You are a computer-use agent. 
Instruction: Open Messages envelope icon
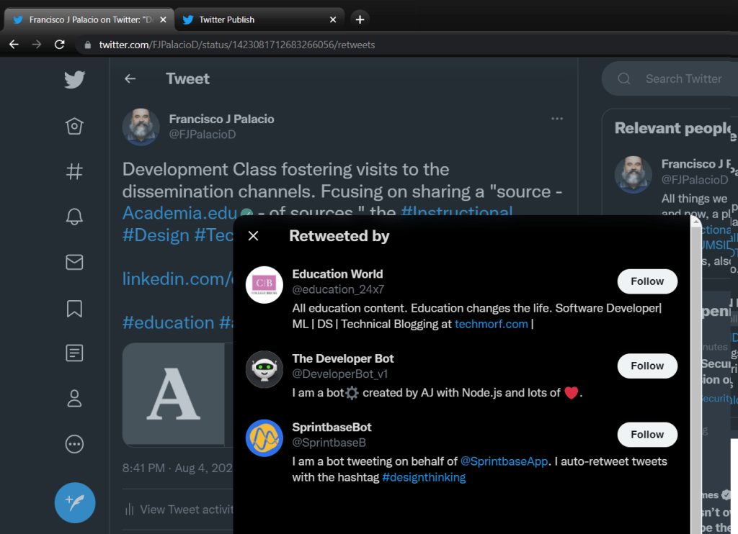tap(74, 263)
